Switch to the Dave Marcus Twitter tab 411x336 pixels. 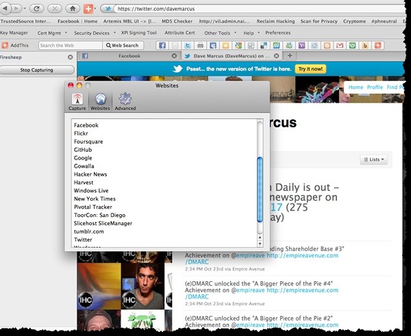click(x=232, y=56)
